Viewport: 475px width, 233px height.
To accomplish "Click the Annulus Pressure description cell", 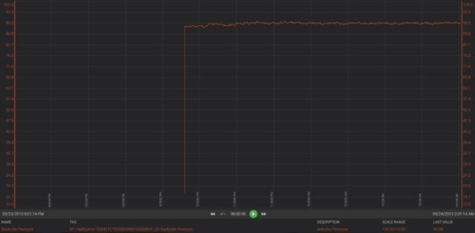I will click(x=332, y=229).
